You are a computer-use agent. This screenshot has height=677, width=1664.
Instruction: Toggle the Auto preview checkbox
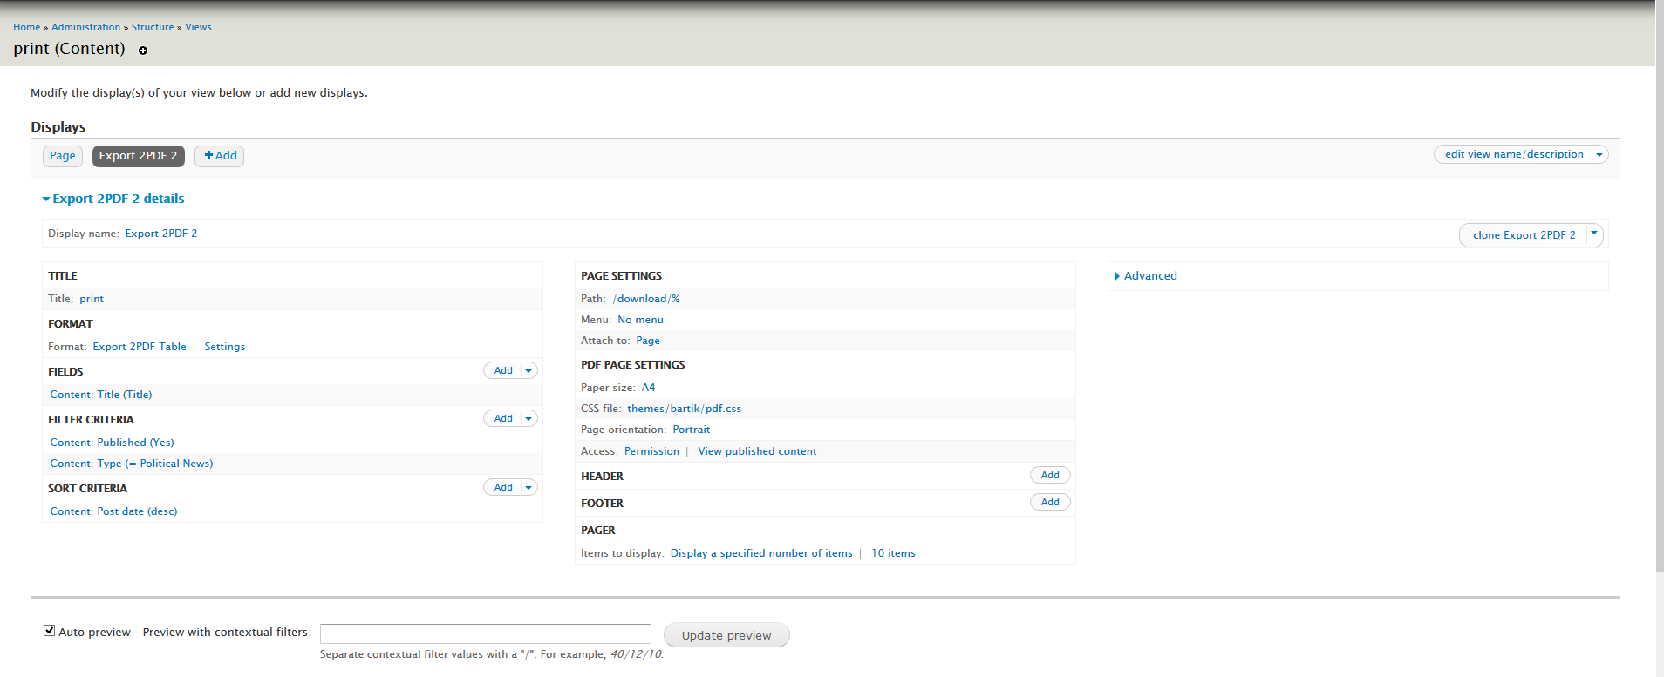pos(50,631)
